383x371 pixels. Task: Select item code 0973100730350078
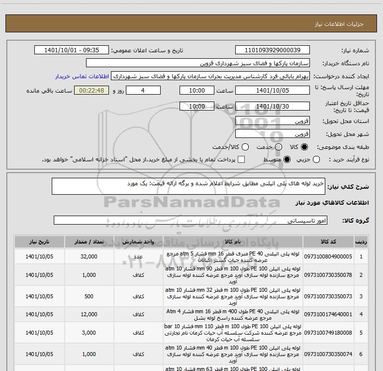[328, 275]
